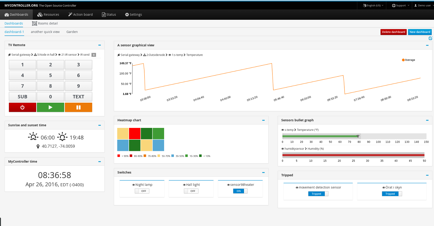The width and height of the screenshot is (434, 226).
Task: Switch to the Garden dashboard tab
Action: point(72,32)
